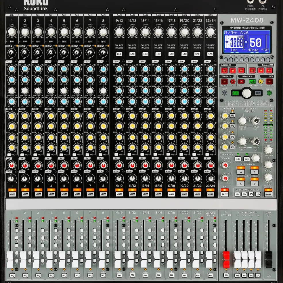Mute stereo channel 23/24

[210, 195]
